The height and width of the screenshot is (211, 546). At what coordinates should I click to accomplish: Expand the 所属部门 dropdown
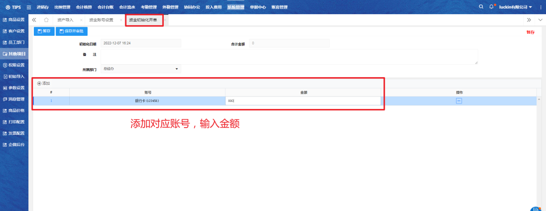[x=141, y=69]
